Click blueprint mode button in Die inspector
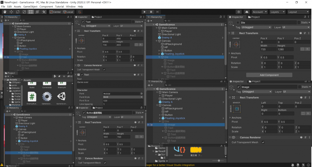 302,49
